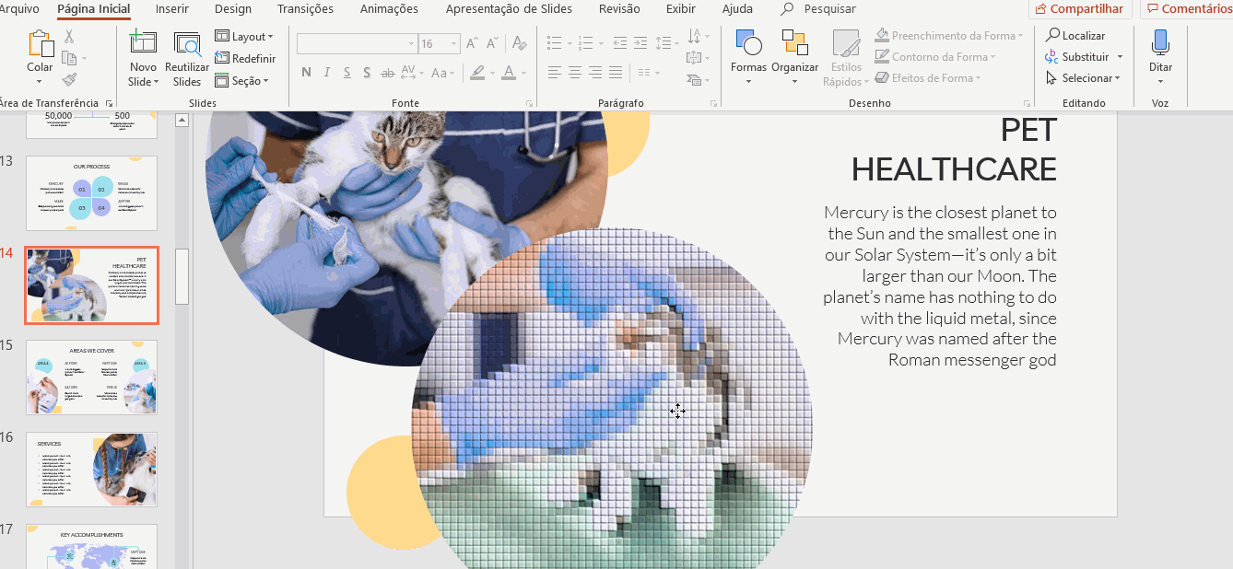Image resolution: width=1233 pixels, height=569 pixels.
Task: Click the Ditar microphone icon
Action: click(1160, 43)
